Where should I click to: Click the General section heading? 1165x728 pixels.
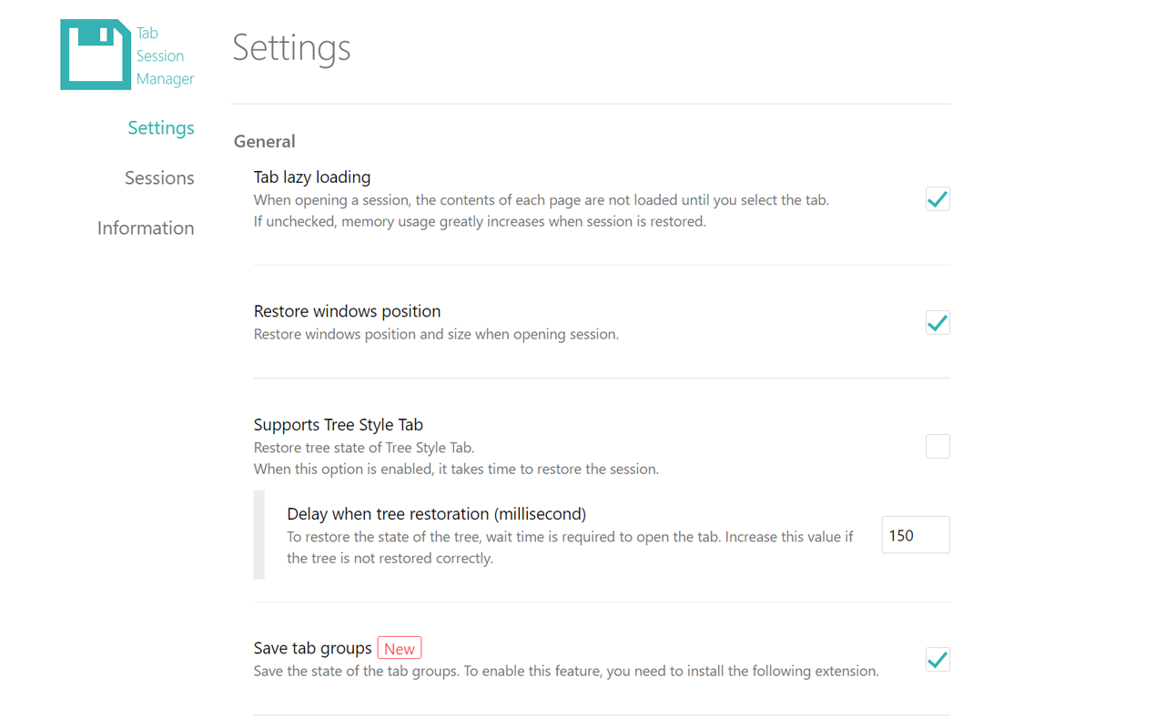click(264, 141)
